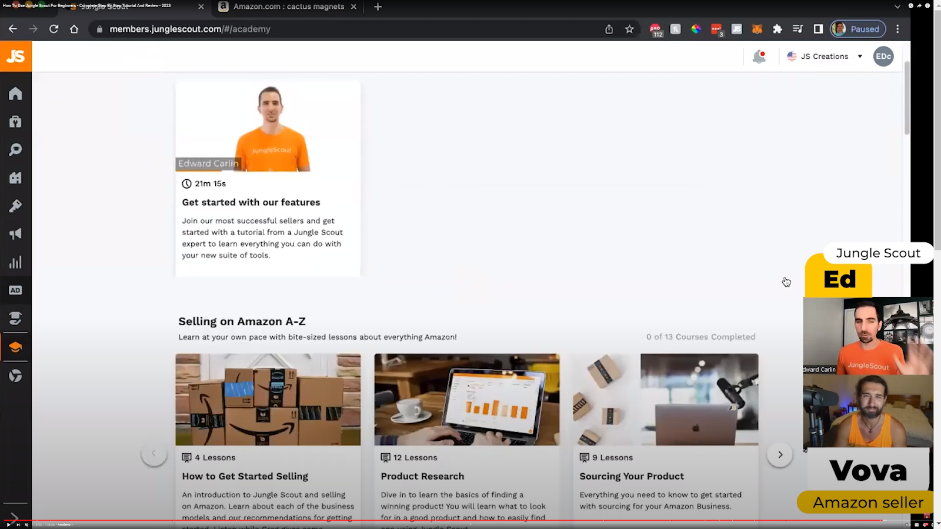Go back in browser history
The image size is (941, 529).
[x=13, y=29]
